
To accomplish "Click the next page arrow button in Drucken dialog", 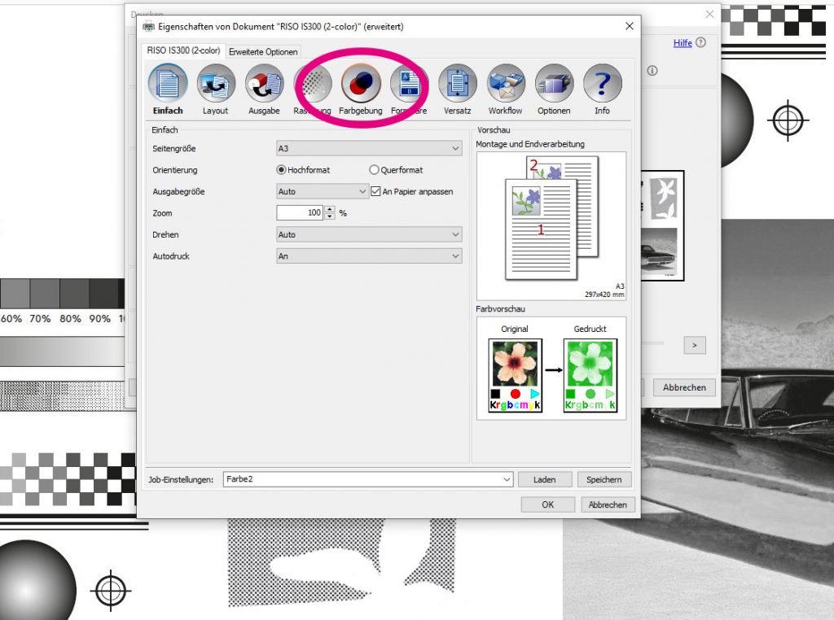I will click(x=695, y=345).
